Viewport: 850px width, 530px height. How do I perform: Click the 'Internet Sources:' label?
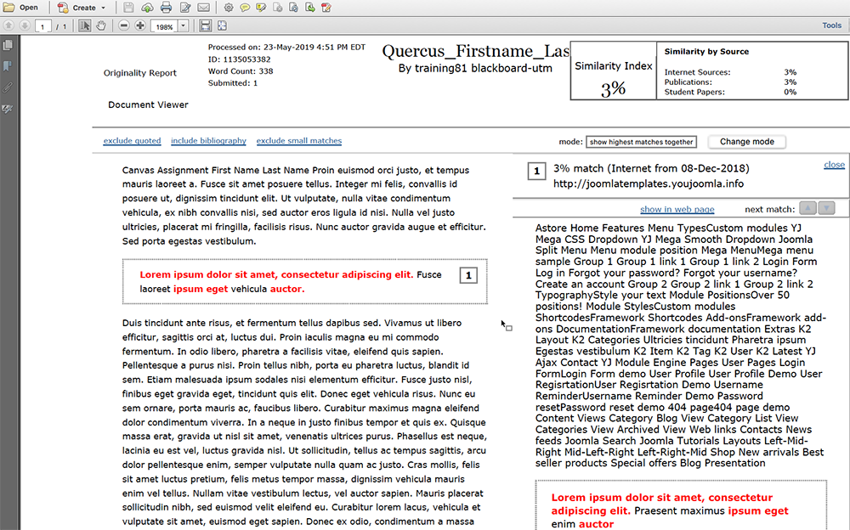click(x=698, y=72)
